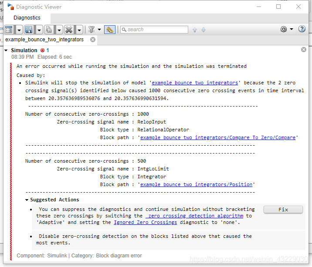Click 'RelationalOperator' block type text
This screenshot has height=267, width=312.
pyautogui.click(x=163, y=130)
